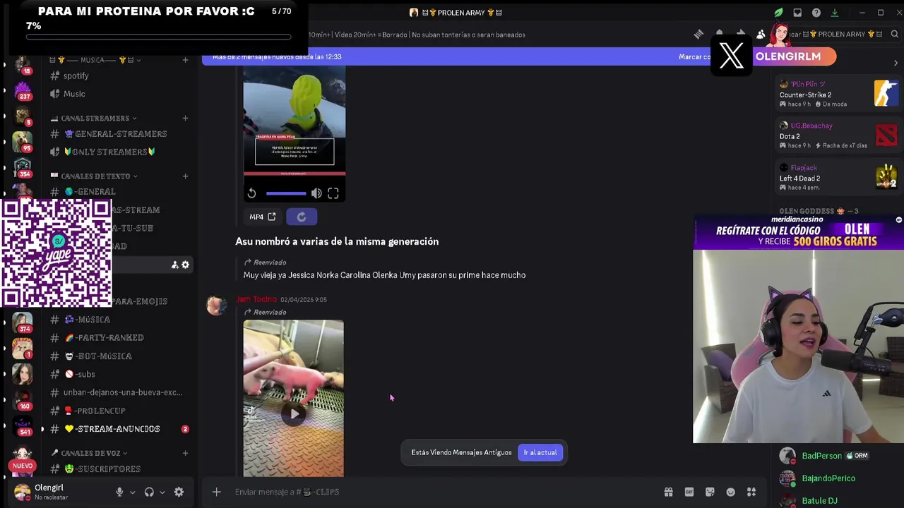Open server with 237 notifications badge
Screen dimensions: 904x508
click(23, 90)
